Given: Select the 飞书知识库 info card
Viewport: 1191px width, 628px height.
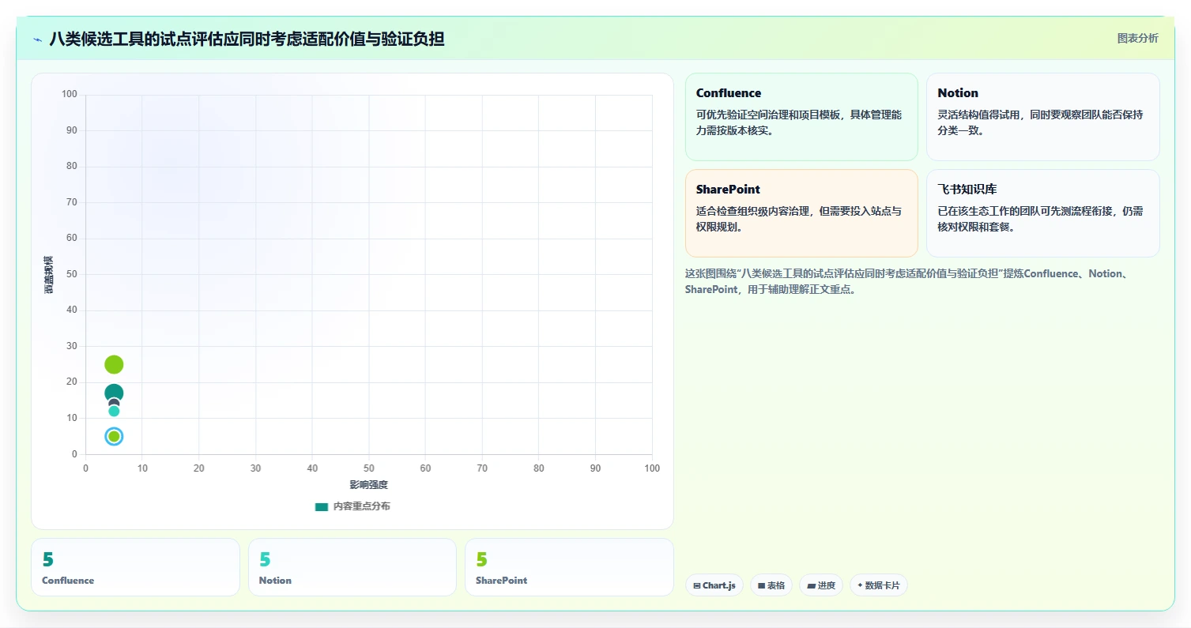Looking at the screenshot, I should pyautogui.click(x=1042, y=213).
